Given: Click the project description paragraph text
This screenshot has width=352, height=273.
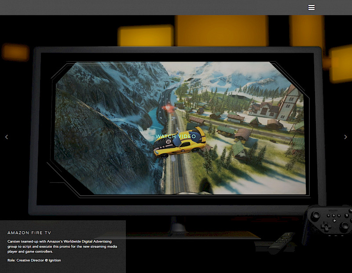Looking at the screenshot, I should click(x=62, y=246).
